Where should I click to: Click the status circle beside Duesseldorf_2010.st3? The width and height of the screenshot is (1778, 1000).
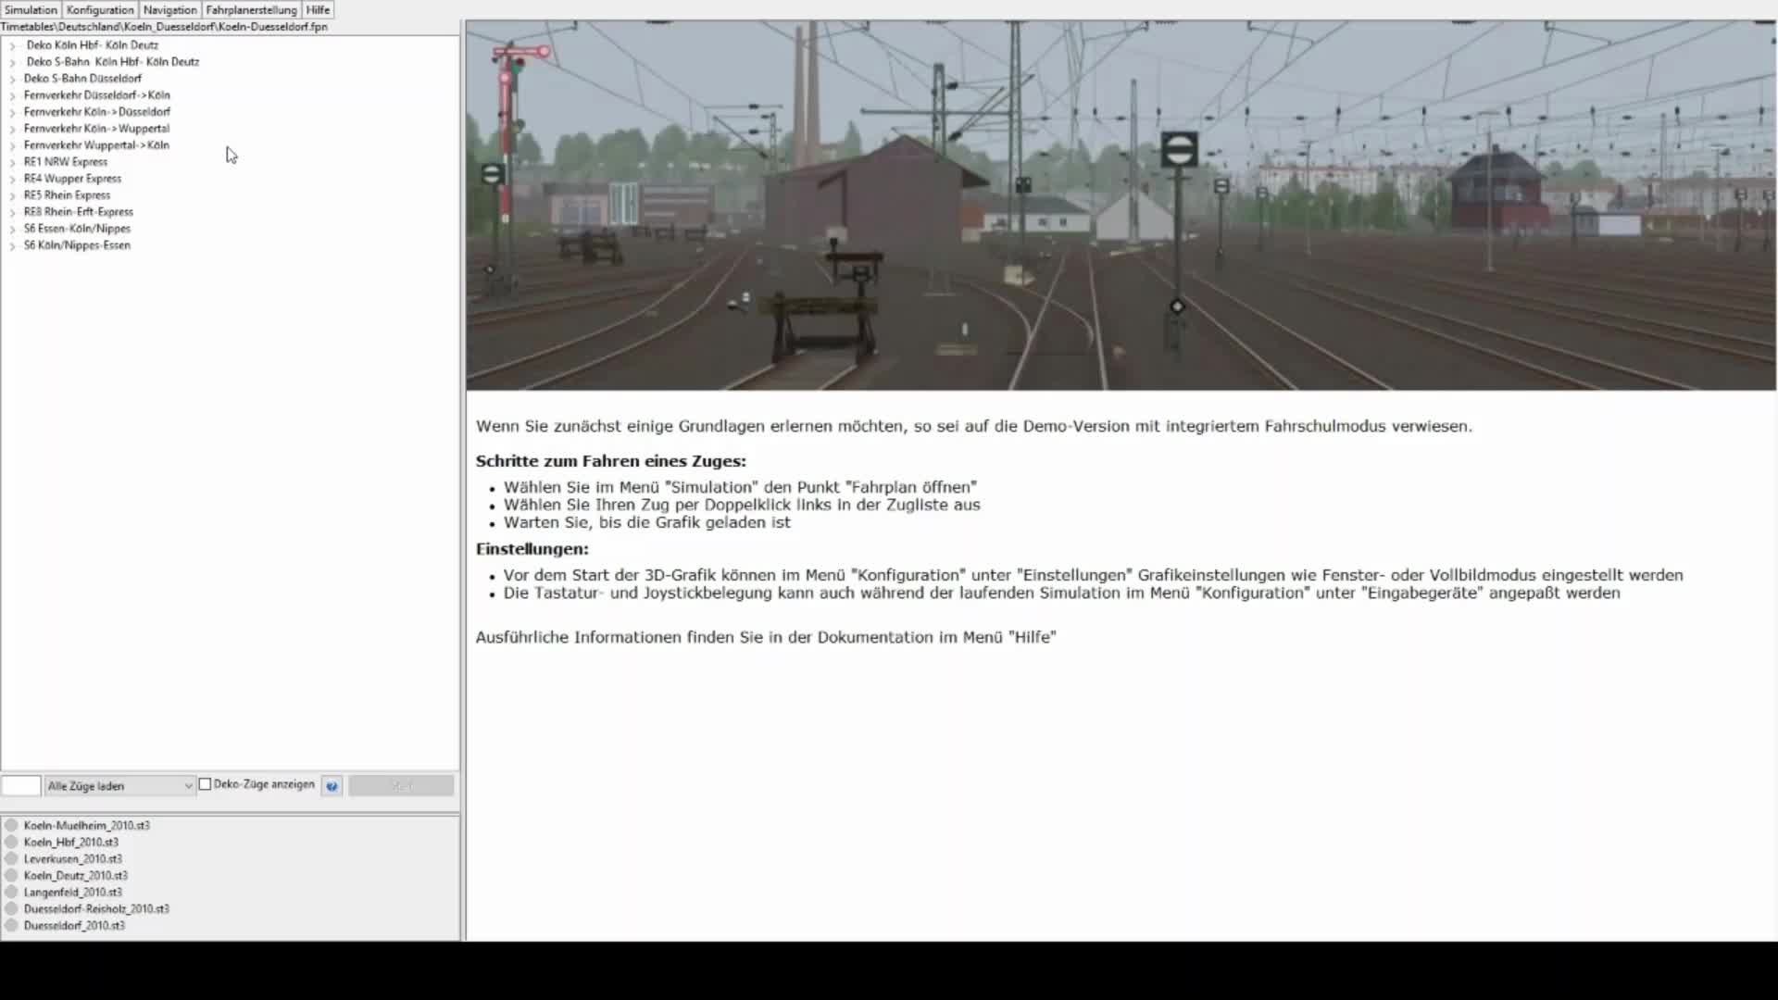point(11,925)
